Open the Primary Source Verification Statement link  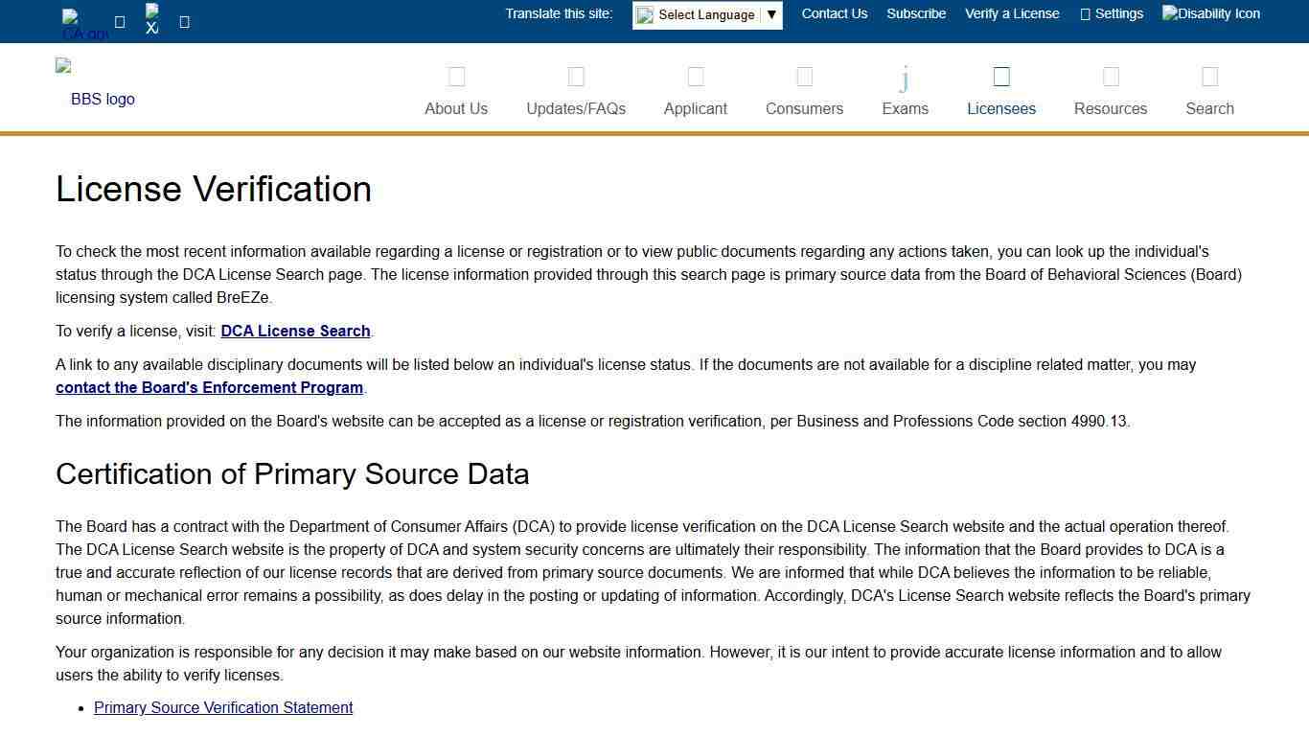(222, 707)
